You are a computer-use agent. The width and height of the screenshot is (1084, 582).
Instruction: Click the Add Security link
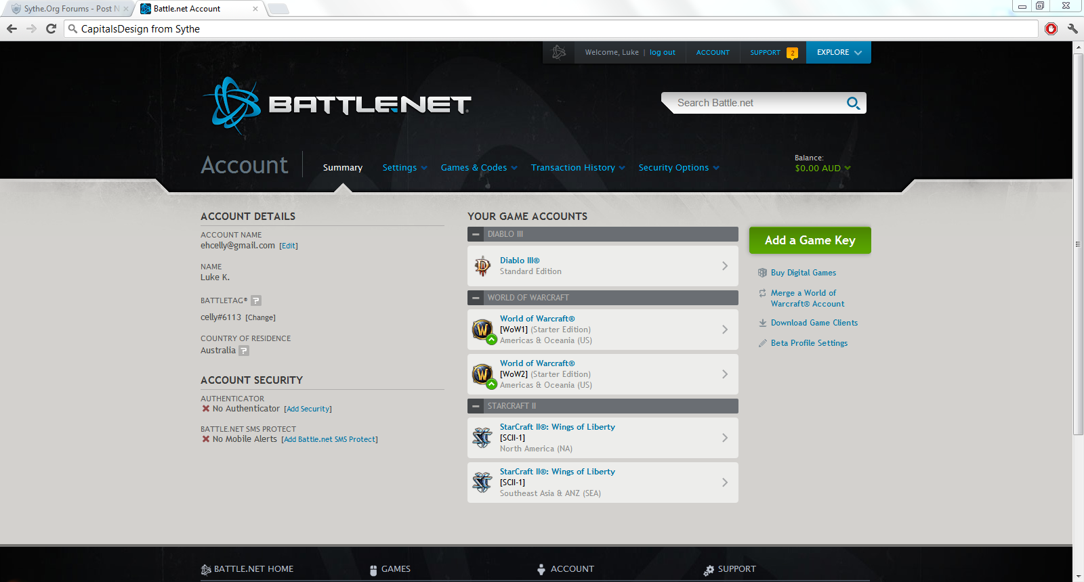(308, 409)
